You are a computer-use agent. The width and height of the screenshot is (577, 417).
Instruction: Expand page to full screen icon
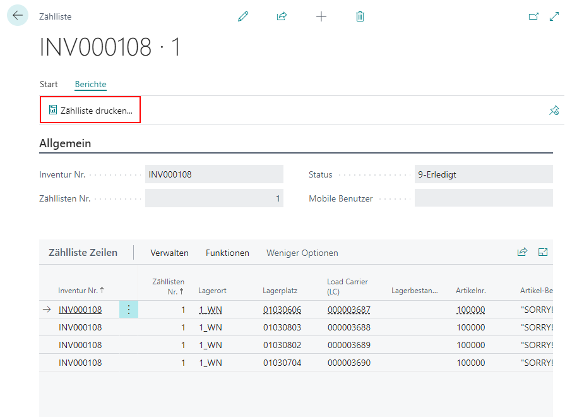pos(554,17)
